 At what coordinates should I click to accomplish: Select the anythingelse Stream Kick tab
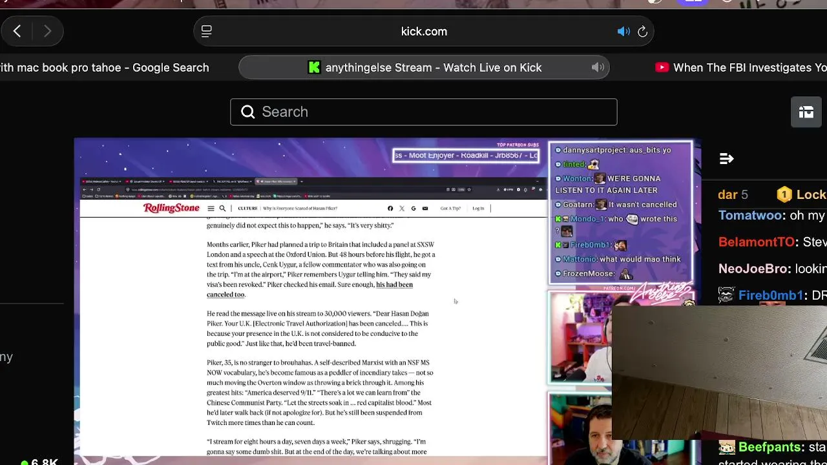click(x=424, y=67)
